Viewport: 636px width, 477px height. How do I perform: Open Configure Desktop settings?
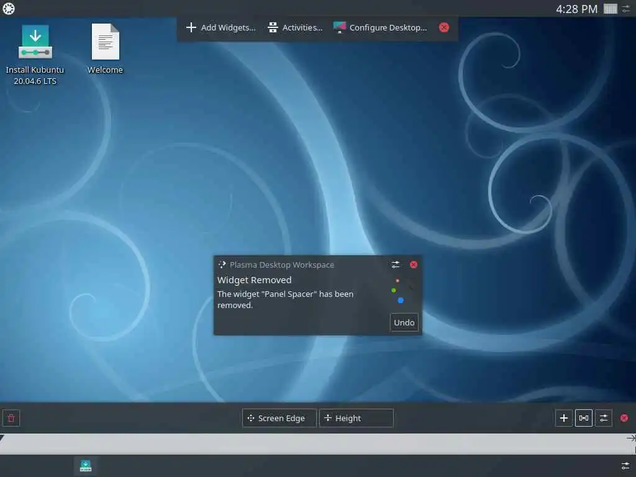380,27
